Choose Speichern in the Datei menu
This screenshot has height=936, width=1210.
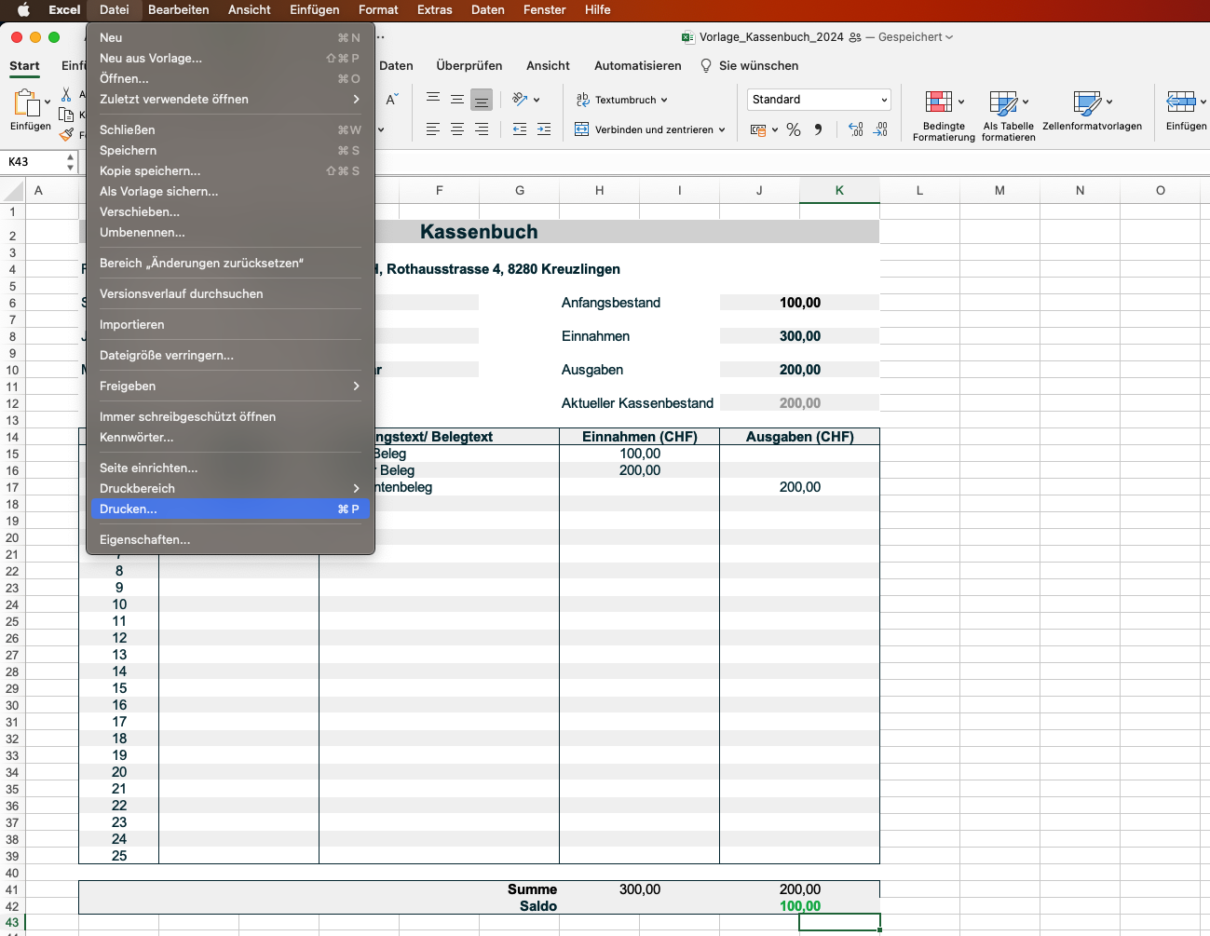point(129,150)
